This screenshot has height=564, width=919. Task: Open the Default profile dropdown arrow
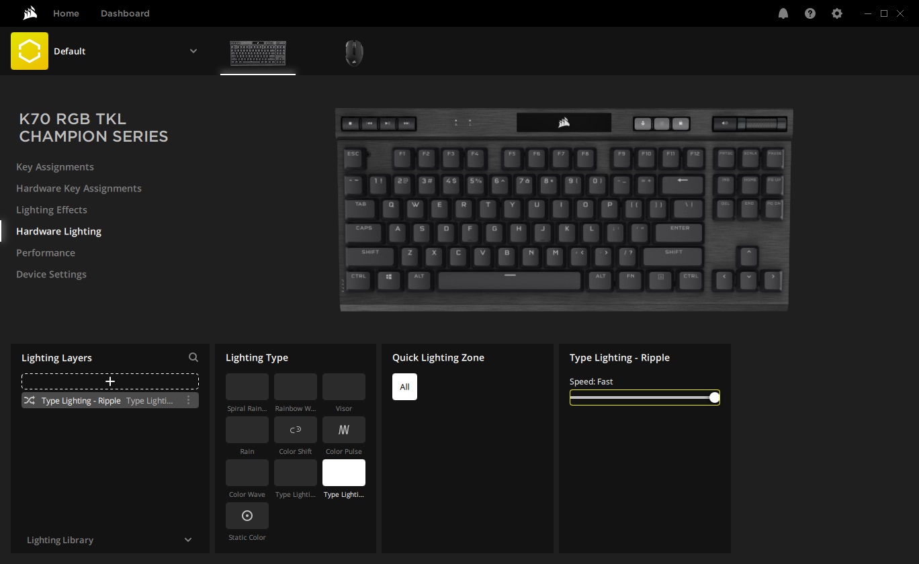[x=193, y=51]
